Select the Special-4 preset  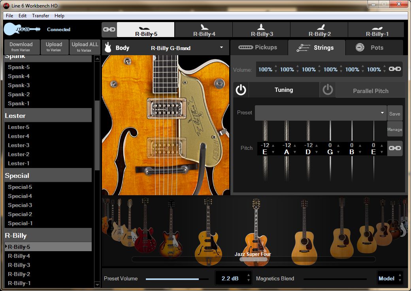(48, 196)
